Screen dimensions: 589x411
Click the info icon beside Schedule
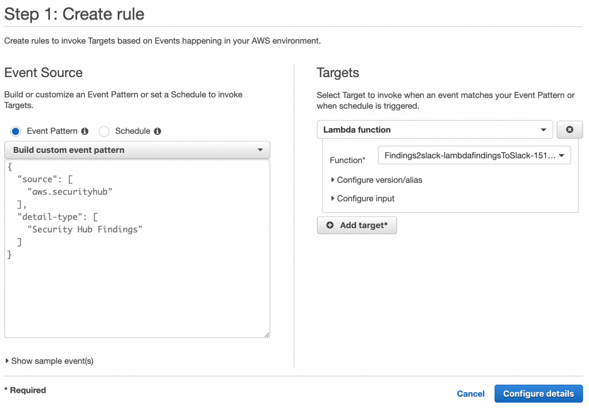coord(158,132)
